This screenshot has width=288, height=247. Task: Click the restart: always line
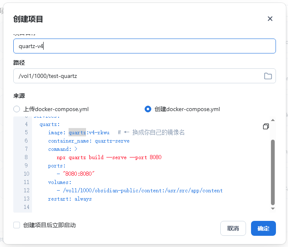point(70,199)
